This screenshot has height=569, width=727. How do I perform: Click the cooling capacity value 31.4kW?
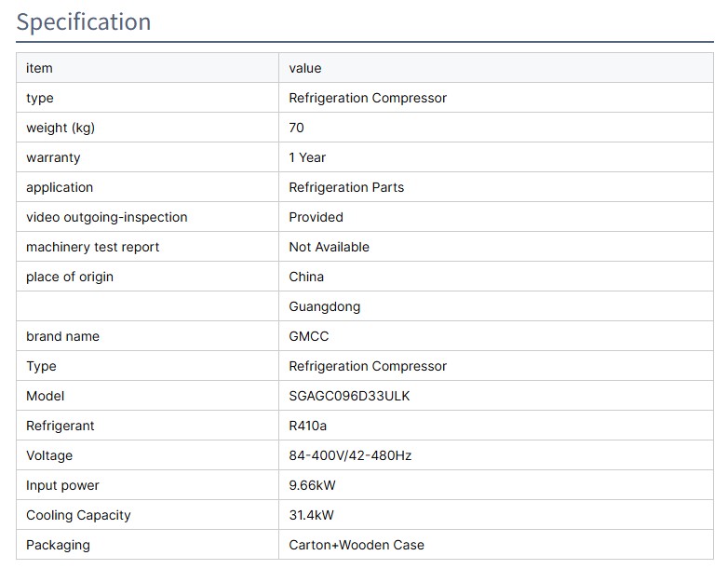point(312,515)
